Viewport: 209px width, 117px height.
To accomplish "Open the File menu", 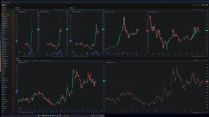I will (x=2, y=3).
